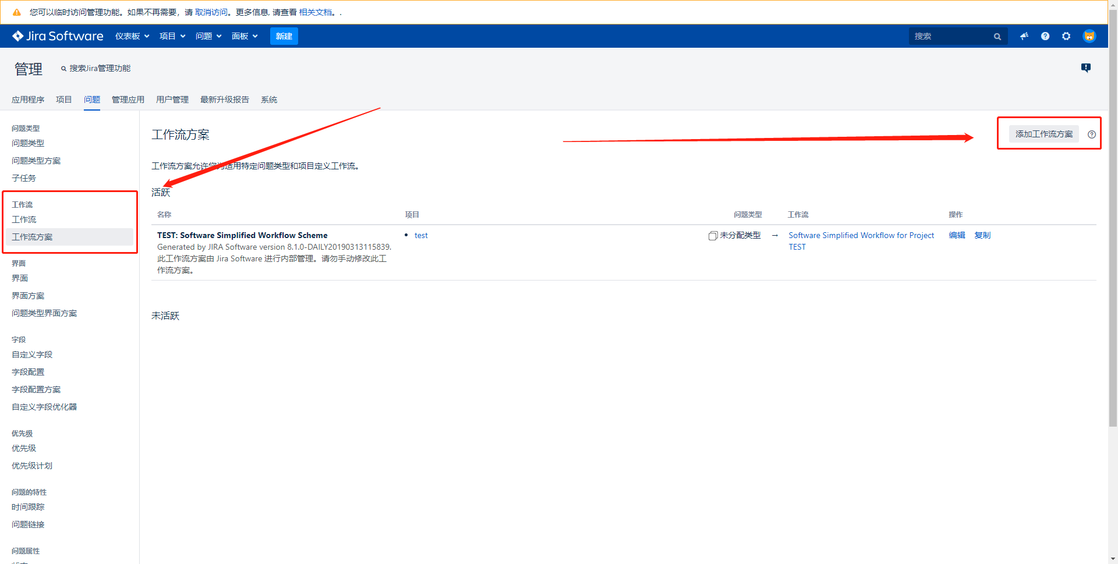
Task: Open the 面板 dropdown menu
Action: [244, 36]
